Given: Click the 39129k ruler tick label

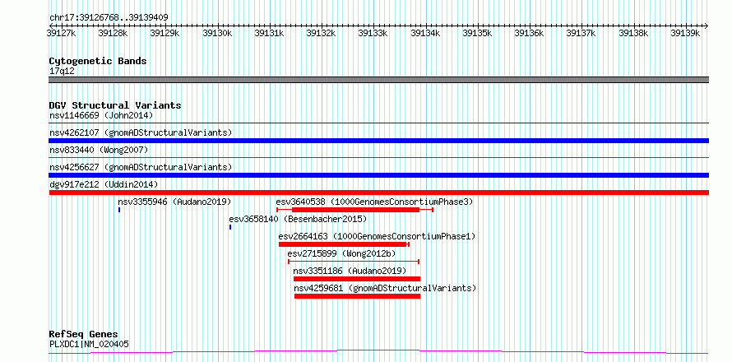Looking at the screenshot, I should [165, 33].
